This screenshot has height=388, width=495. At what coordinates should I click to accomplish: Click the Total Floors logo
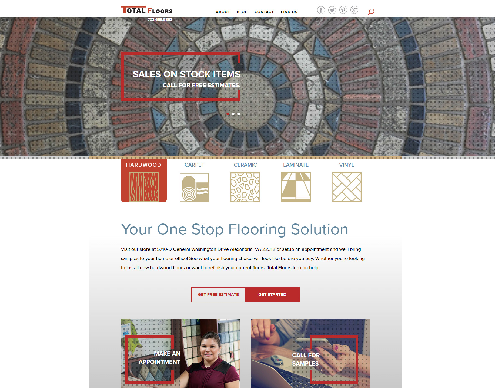(x=147, y=10)
